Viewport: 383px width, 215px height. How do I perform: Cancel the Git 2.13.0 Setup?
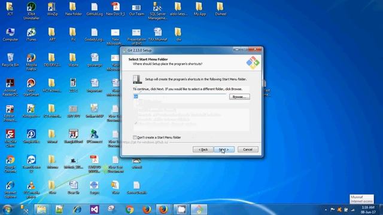[x=248, y=149]
